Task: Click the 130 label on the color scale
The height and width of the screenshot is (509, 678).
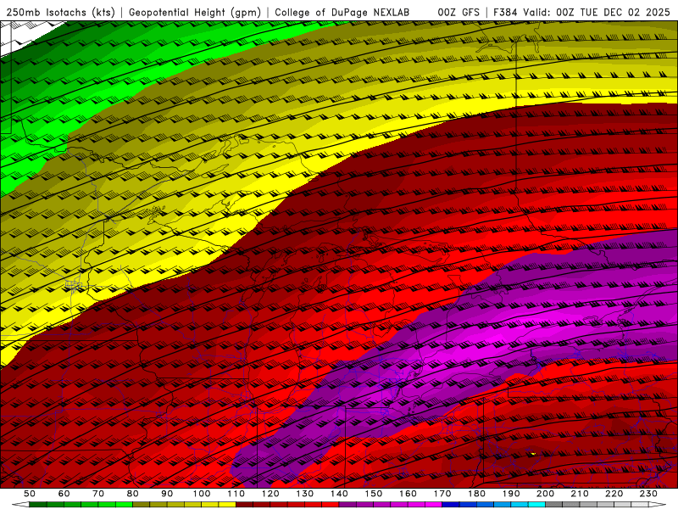Action: click(x=305, y=494)
